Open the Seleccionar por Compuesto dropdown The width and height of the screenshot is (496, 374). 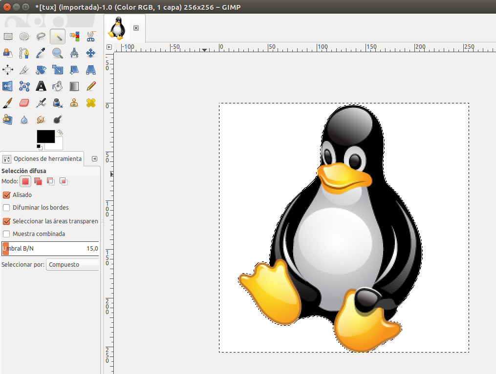pyautogui.click(x=72, y=264)
